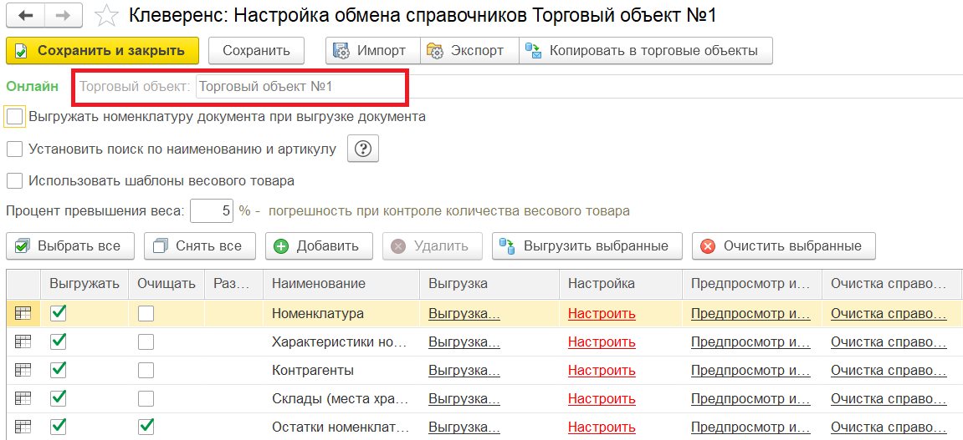Viewport: 963px width, 440px height.
Task: Enable Выгружать номенклатуру документа checkbox
Action: pos(15,116)
